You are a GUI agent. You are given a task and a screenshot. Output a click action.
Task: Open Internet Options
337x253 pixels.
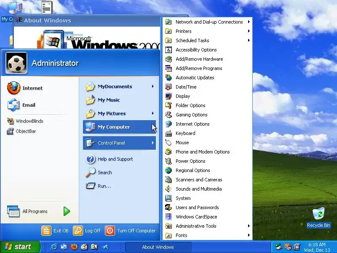[207, 124]
